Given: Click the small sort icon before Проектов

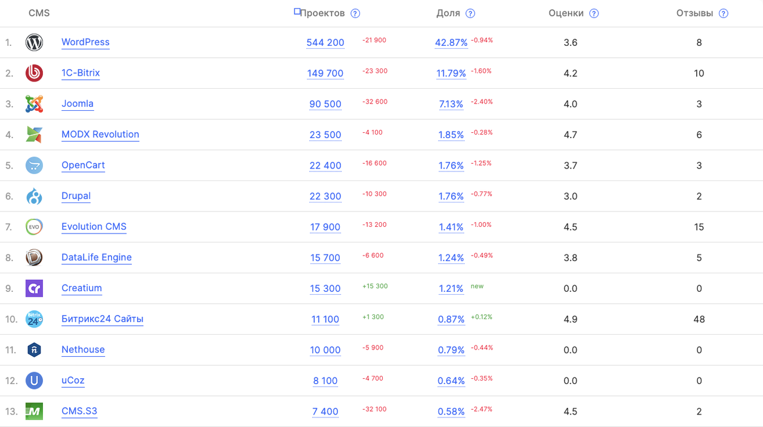Looking at the screenshot, I should [x=297, y=11].
